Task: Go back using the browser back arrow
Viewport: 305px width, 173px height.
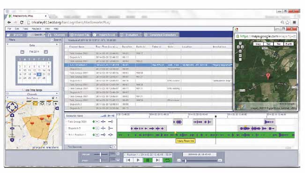Action: pos(9,22)
